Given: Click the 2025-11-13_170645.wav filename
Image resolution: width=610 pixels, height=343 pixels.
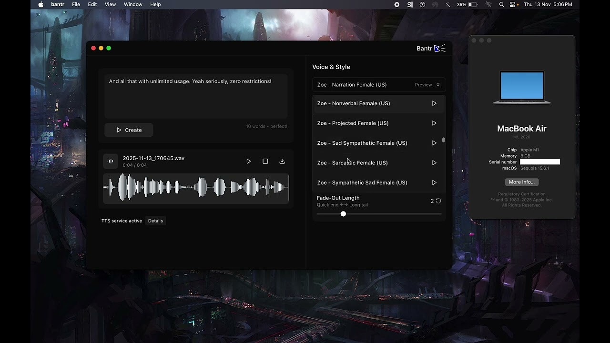Looking at the screenshot, I should [x=153, y=158].
